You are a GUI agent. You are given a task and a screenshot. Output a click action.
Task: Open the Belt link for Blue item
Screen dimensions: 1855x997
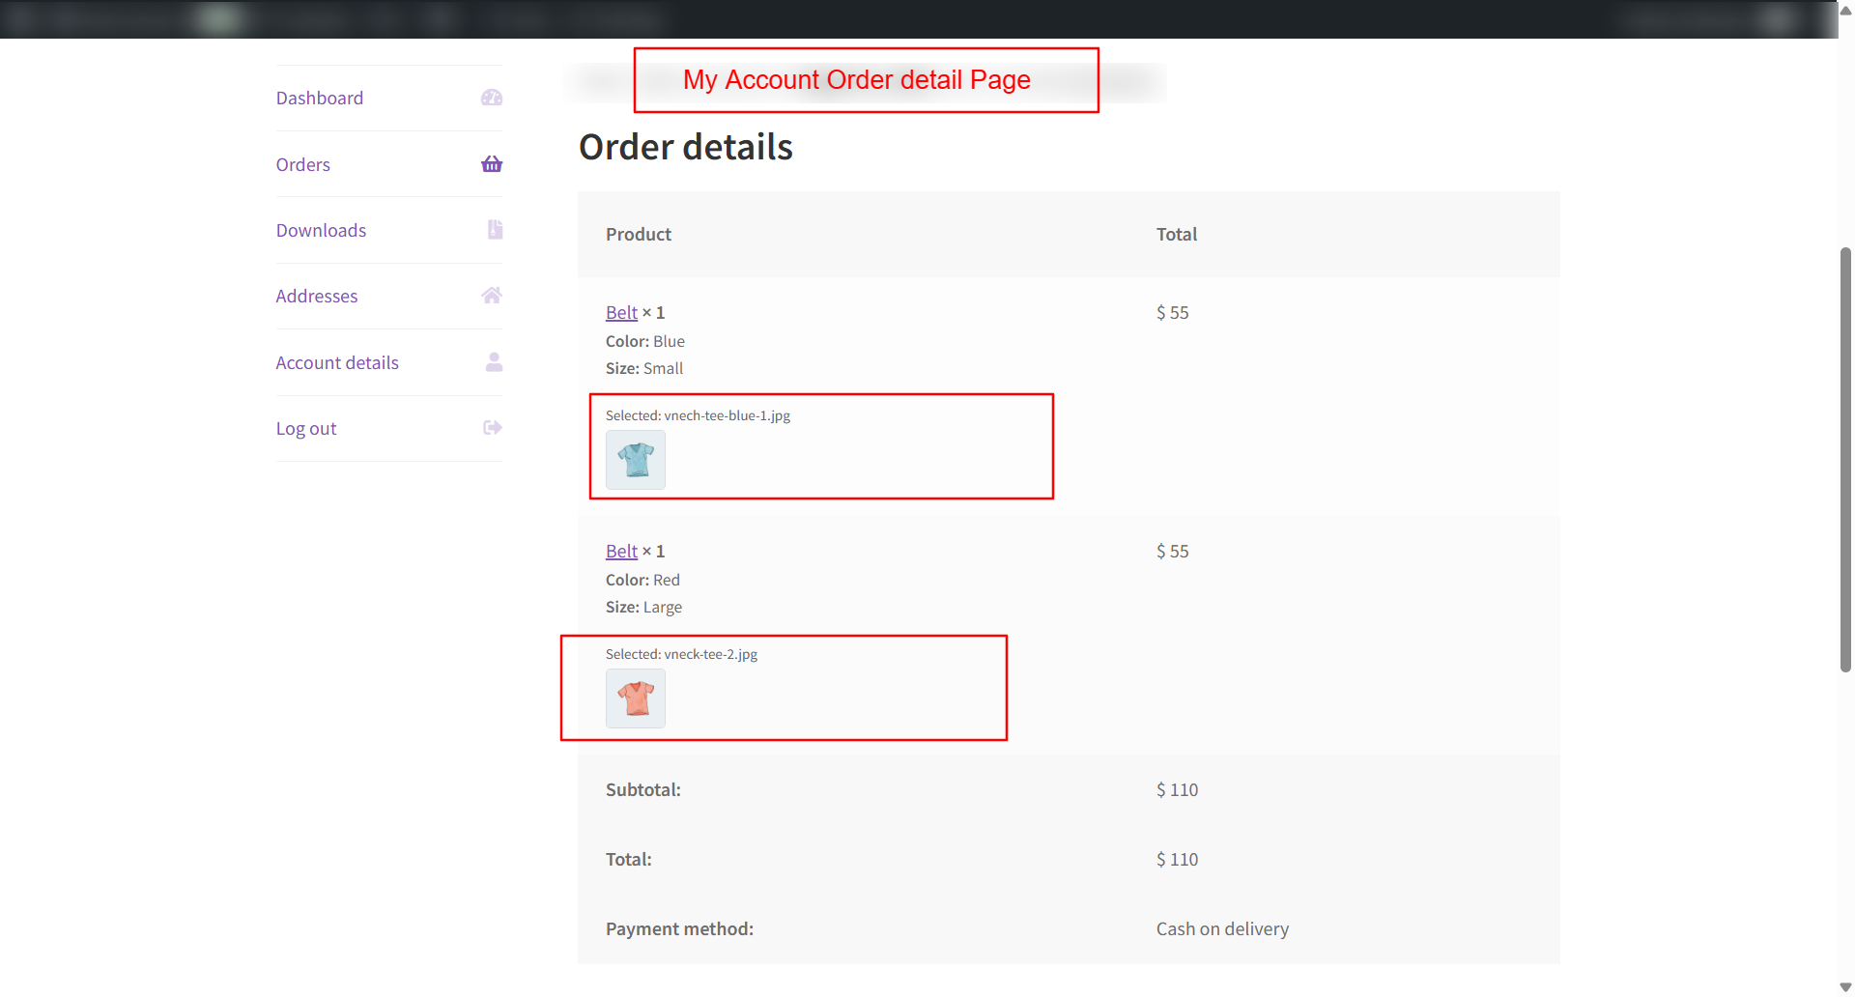621,313
